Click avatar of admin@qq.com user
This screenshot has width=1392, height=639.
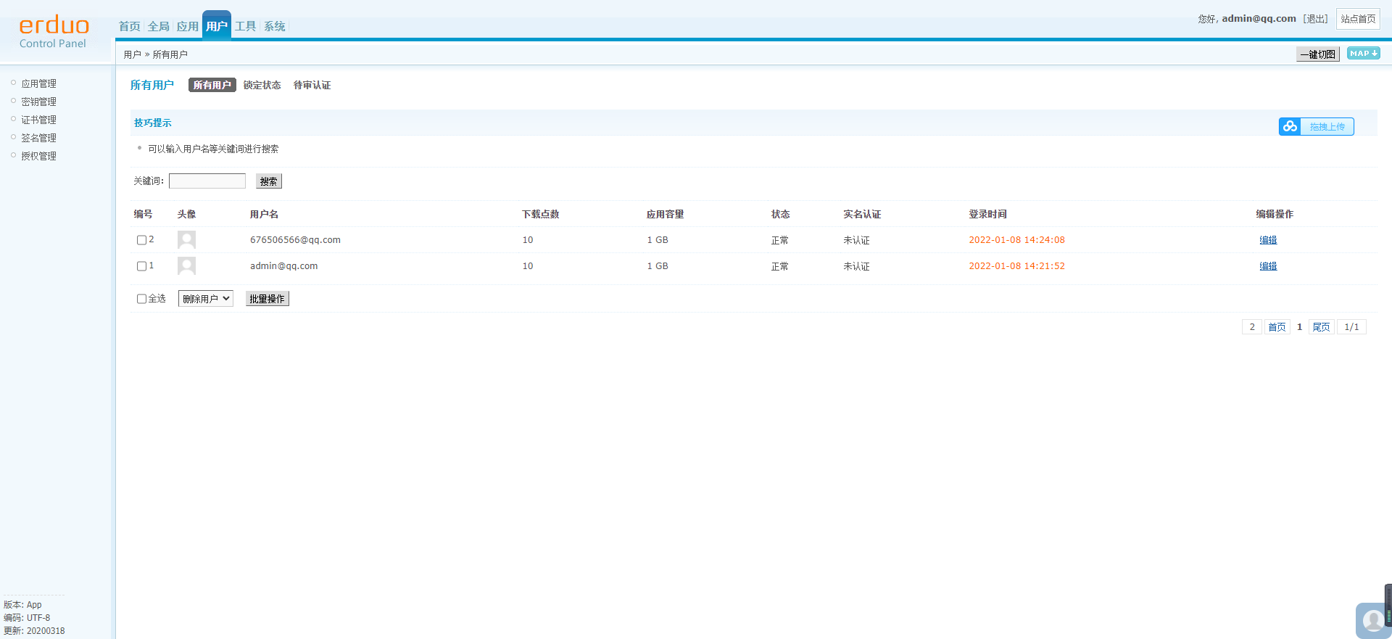[186, 266]
